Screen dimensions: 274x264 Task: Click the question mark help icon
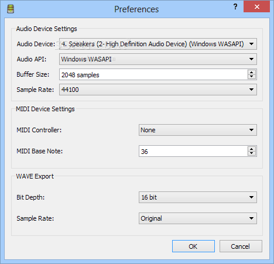tap(235, 7)
